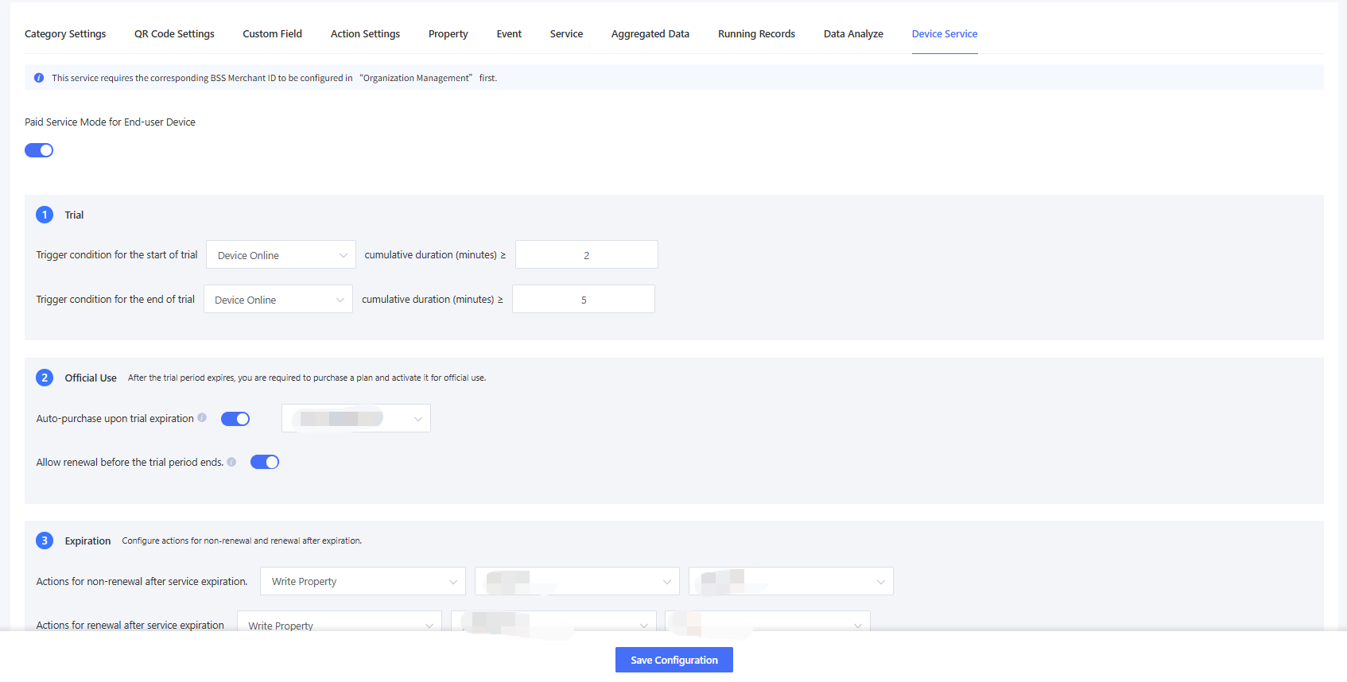
Task: Click start of trial cumulative duration field
Action: pos(586,255)
